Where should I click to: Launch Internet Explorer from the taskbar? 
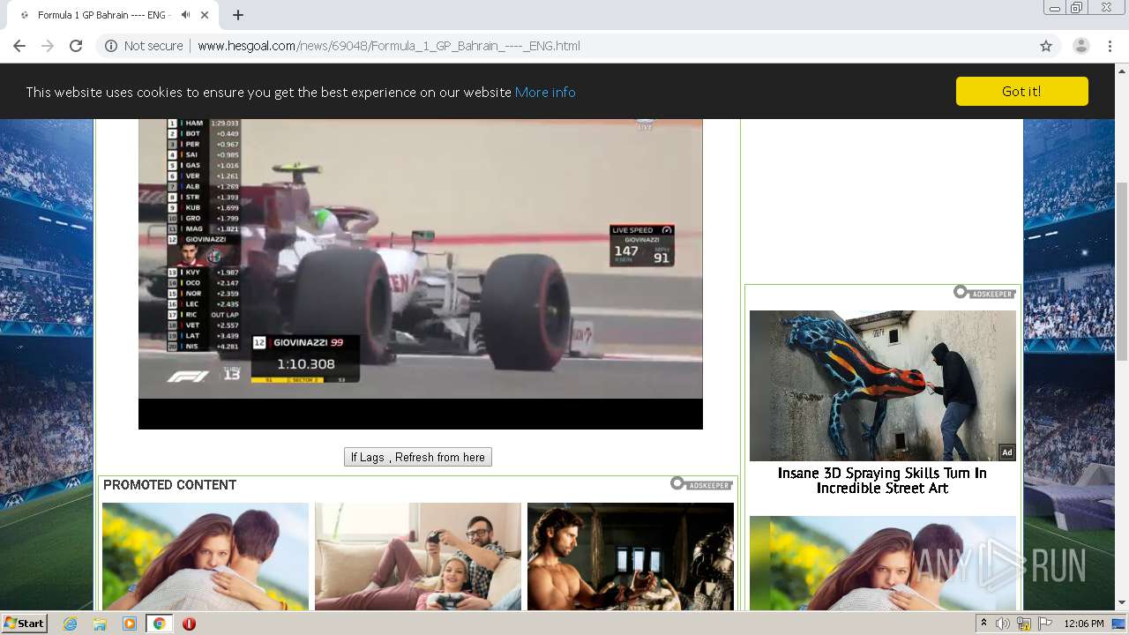pos(70,624)
